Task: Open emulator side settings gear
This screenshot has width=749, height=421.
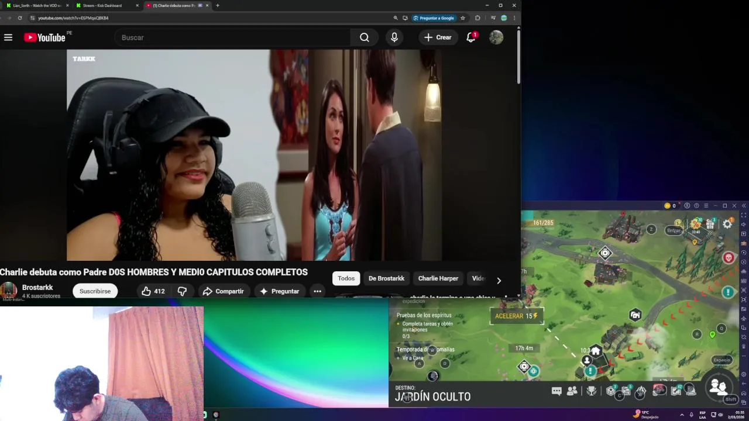Action: pos(744,374)
